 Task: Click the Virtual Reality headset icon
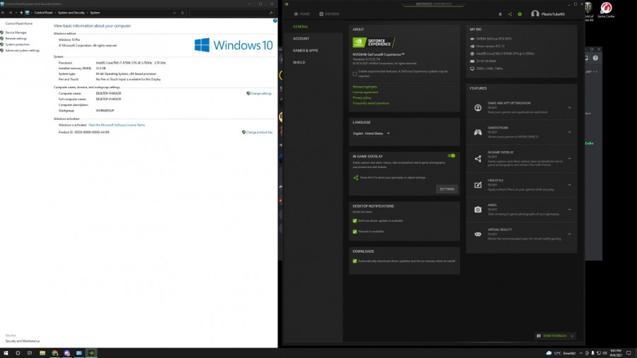coord(478,234)
